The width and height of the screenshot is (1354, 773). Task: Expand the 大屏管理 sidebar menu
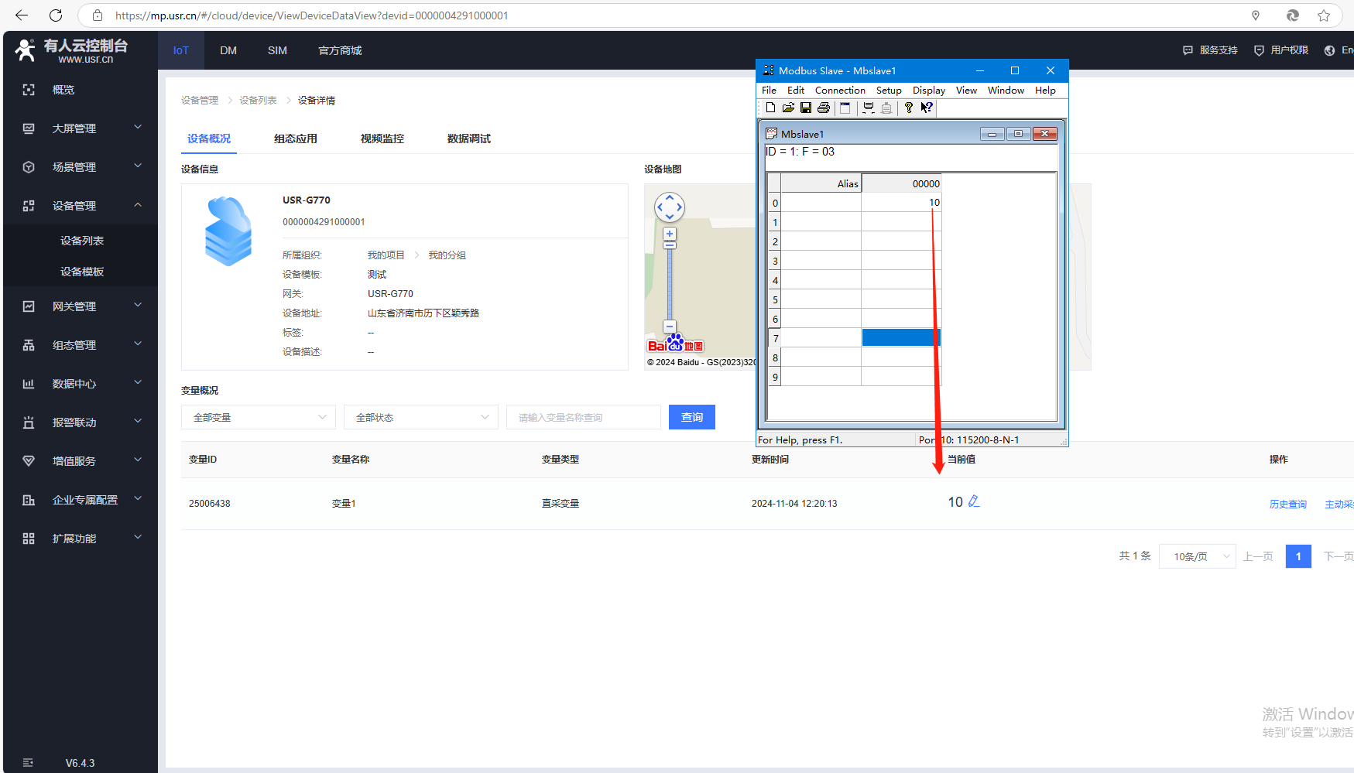pos(81,128)
